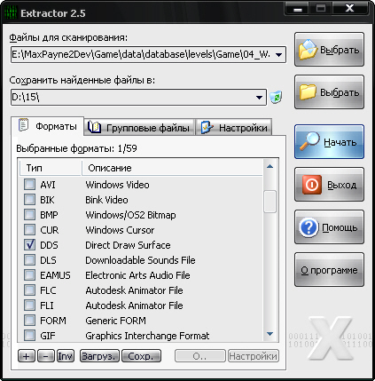Viewport: 375px width, 381px height.
Task: Click the notepad icon on Форматы tab
Action: point(23,125)
